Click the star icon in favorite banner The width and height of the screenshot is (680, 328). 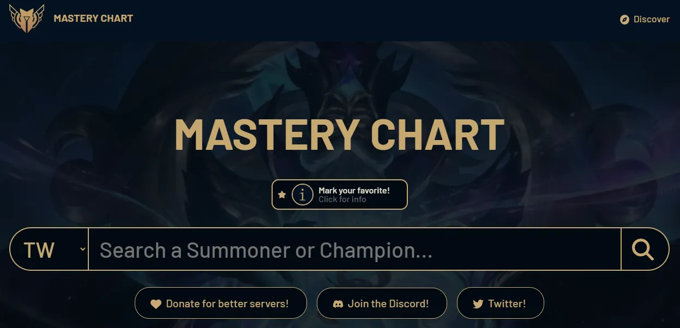click(x=282, y=195)
